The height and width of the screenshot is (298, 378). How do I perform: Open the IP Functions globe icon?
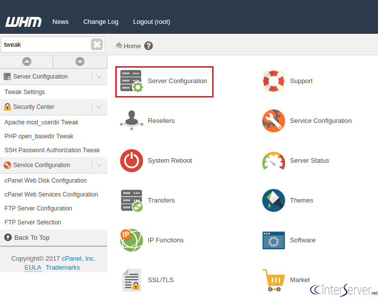pos(132,240)
